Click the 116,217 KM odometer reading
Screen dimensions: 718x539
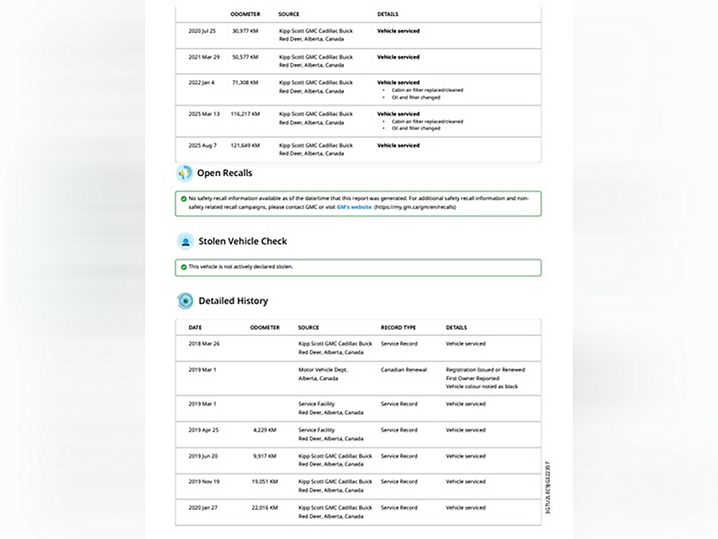point(246,114)
